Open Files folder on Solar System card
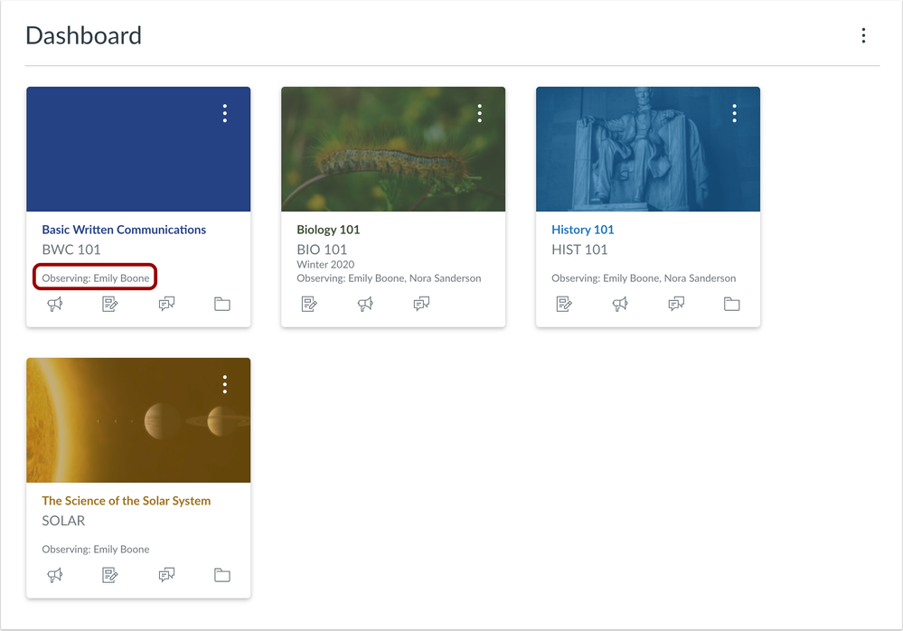This screenshot has width=903, height=631. coord(222,575)
